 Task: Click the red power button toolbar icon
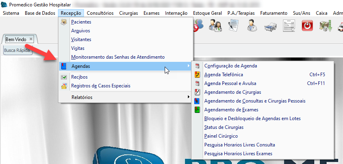[x=307, y=26]
